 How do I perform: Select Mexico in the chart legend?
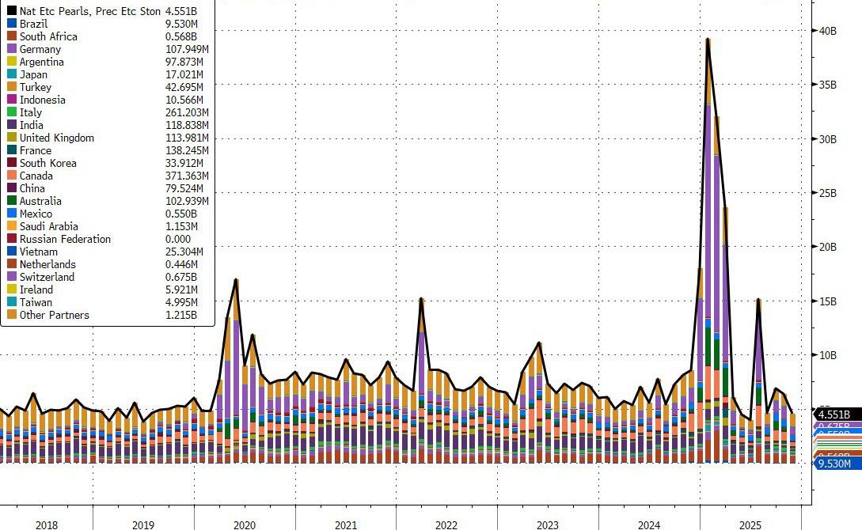click(x=36, y=214)
